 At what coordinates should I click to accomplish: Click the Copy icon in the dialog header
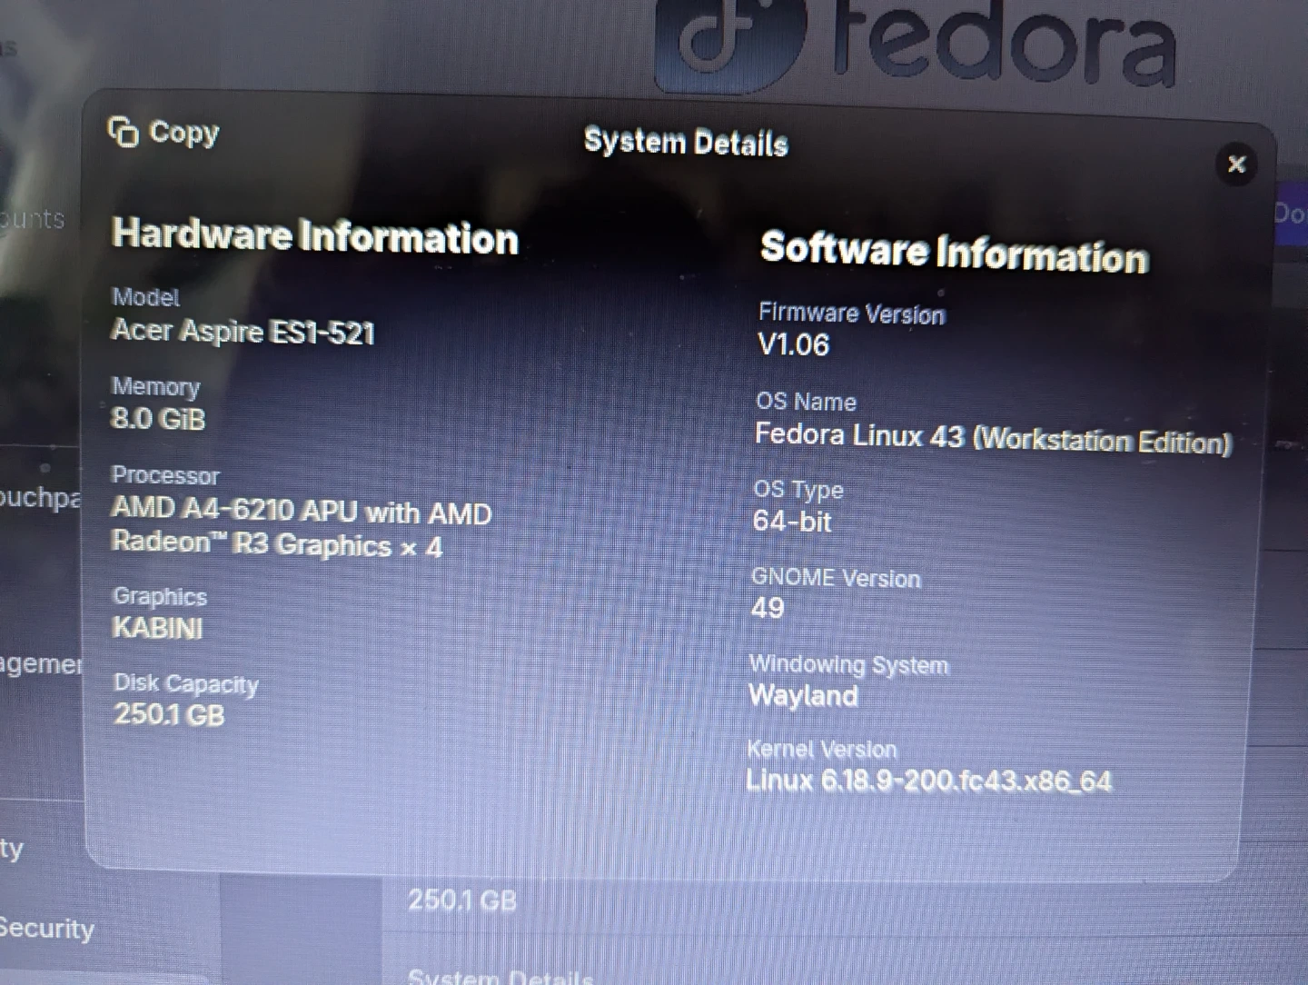click(124, 133)
